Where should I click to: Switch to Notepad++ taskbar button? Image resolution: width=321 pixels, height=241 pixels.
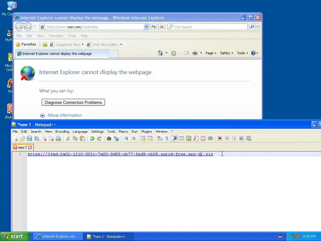(x=108, y=237)
